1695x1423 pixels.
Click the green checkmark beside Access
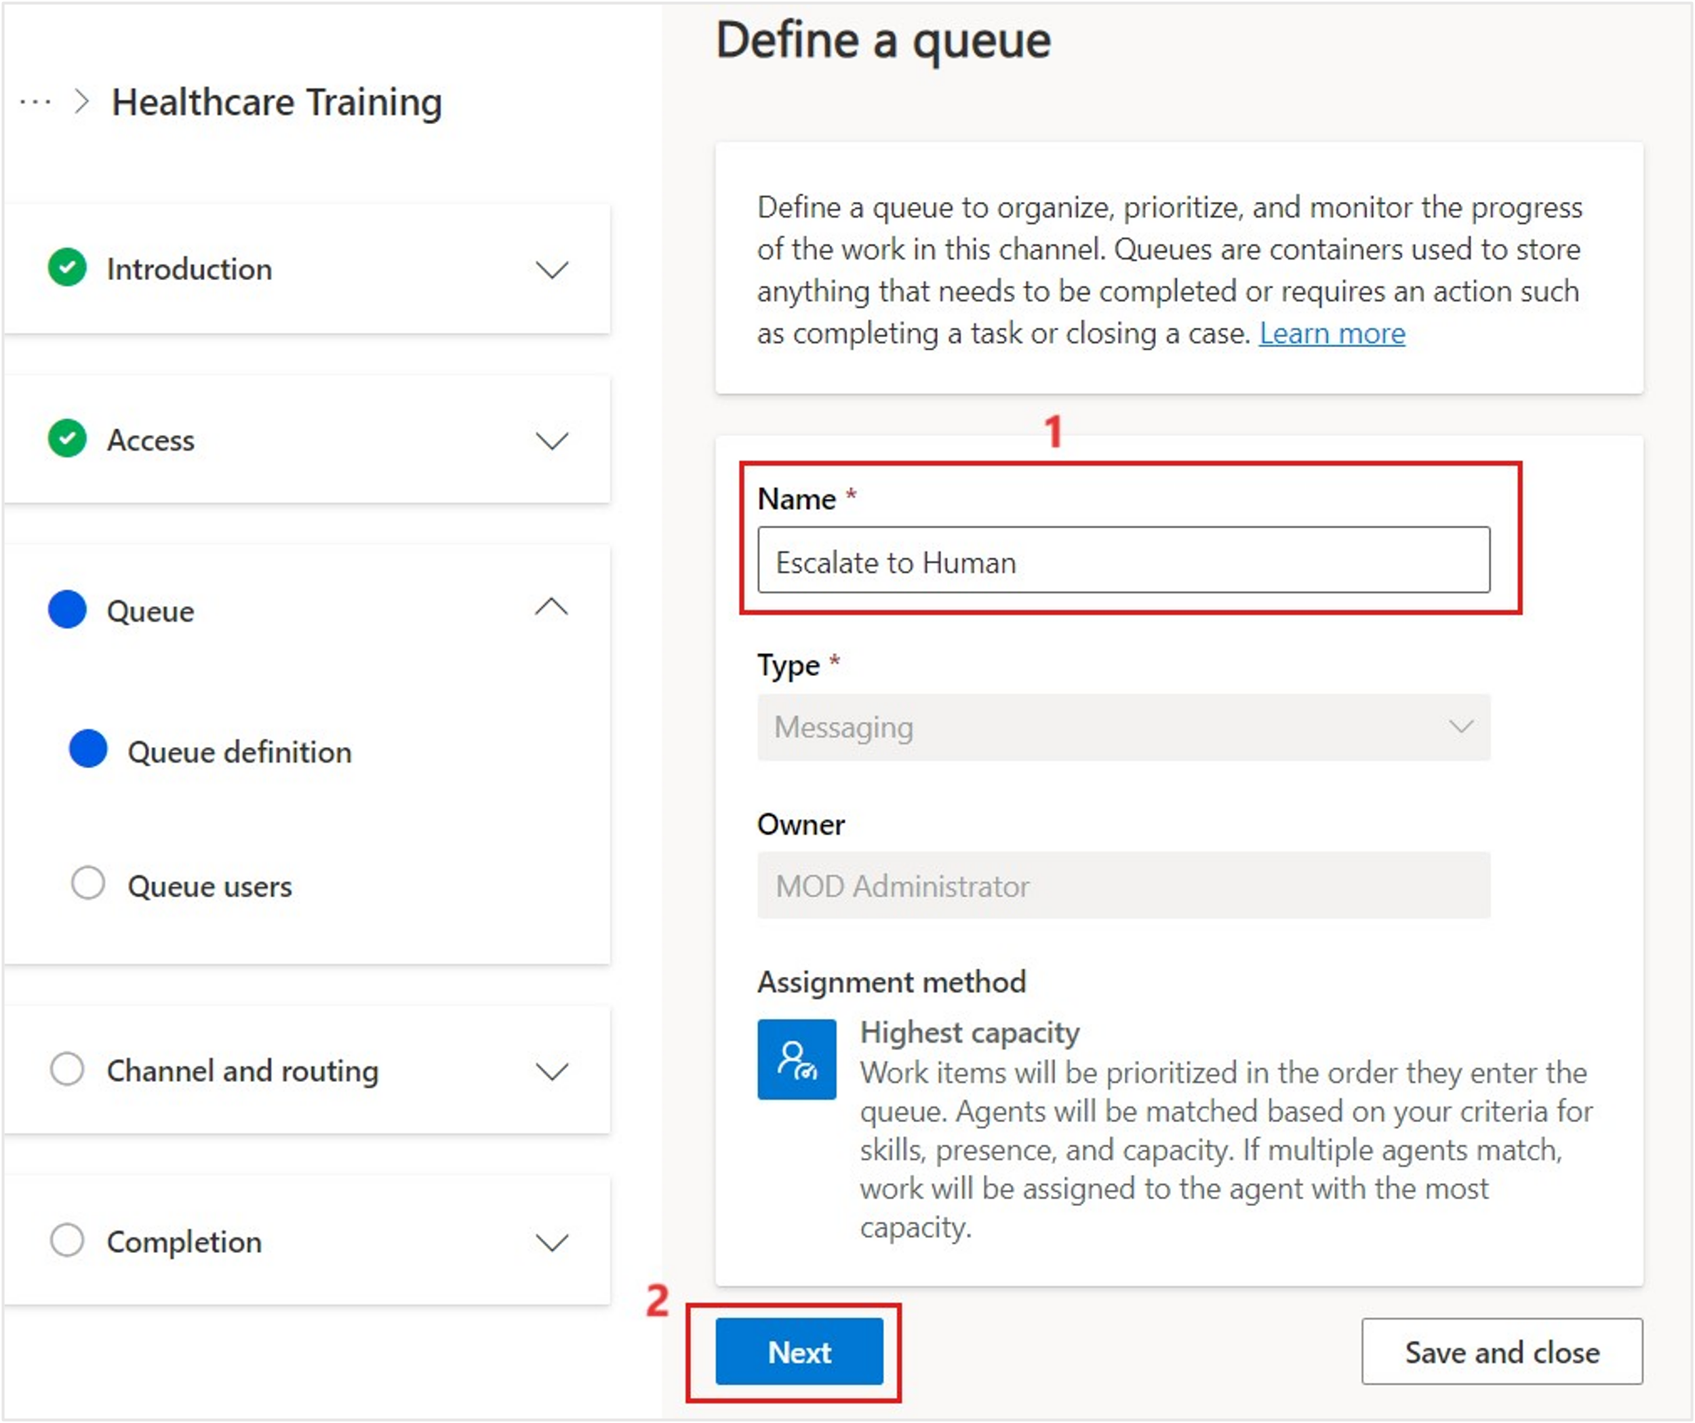click(67, 439)
